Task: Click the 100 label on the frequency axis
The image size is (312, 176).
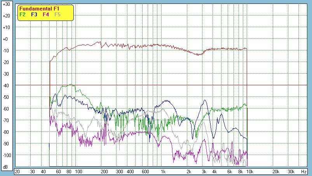Action: pos(78,171)
